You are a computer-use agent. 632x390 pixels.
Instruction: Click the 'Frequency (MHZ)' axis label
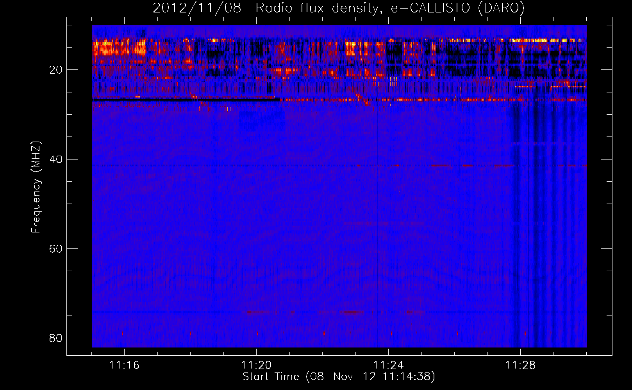pos(36,187)
